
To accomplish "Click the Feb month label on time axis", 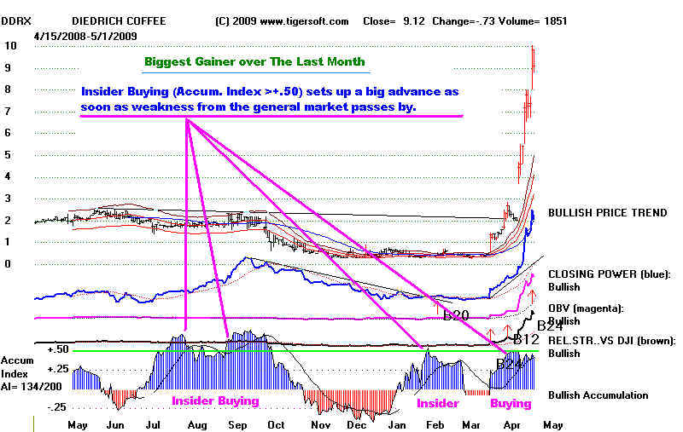I will coord(435,425).
